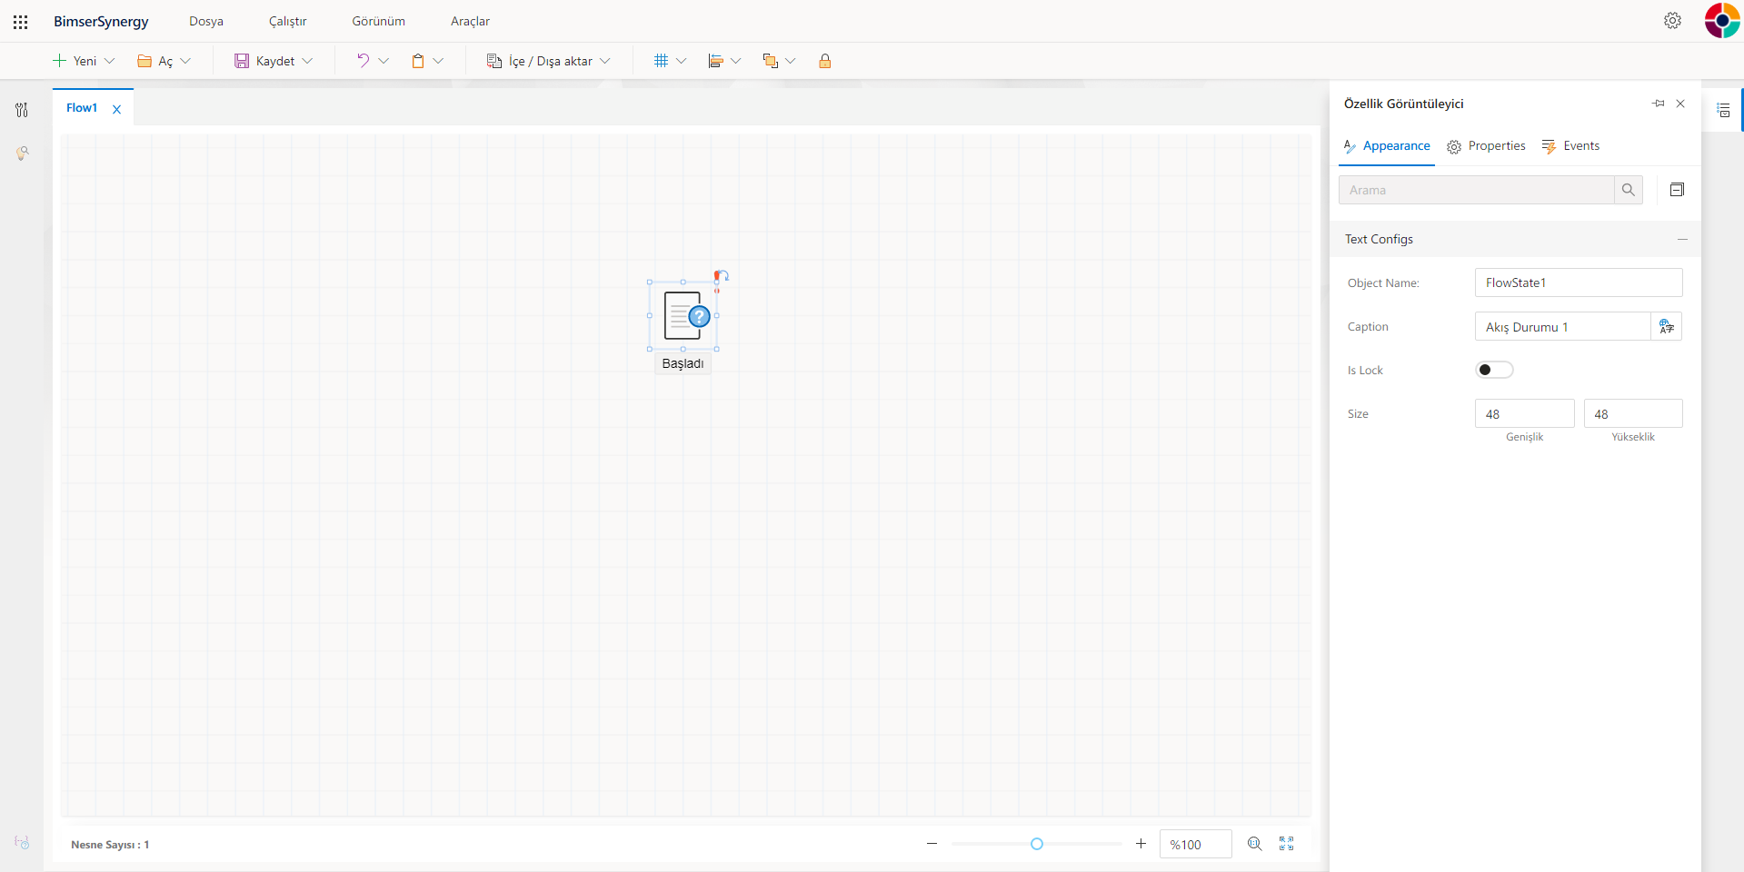Click the search icon beside Arama field

pos(1628,190)
